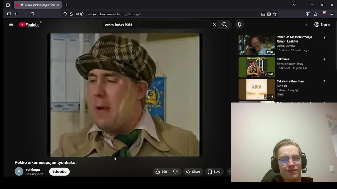
Task: Open autoplay blocked indicator in address bar
Action: coord(82,14)
